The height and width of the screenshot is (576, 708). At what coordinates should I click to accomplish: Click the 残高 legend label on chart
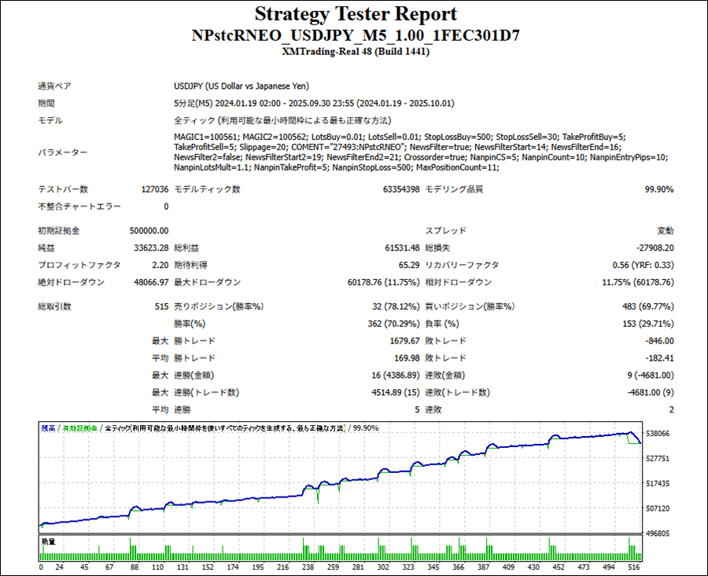pyautogui.click(x=48, y=428)
